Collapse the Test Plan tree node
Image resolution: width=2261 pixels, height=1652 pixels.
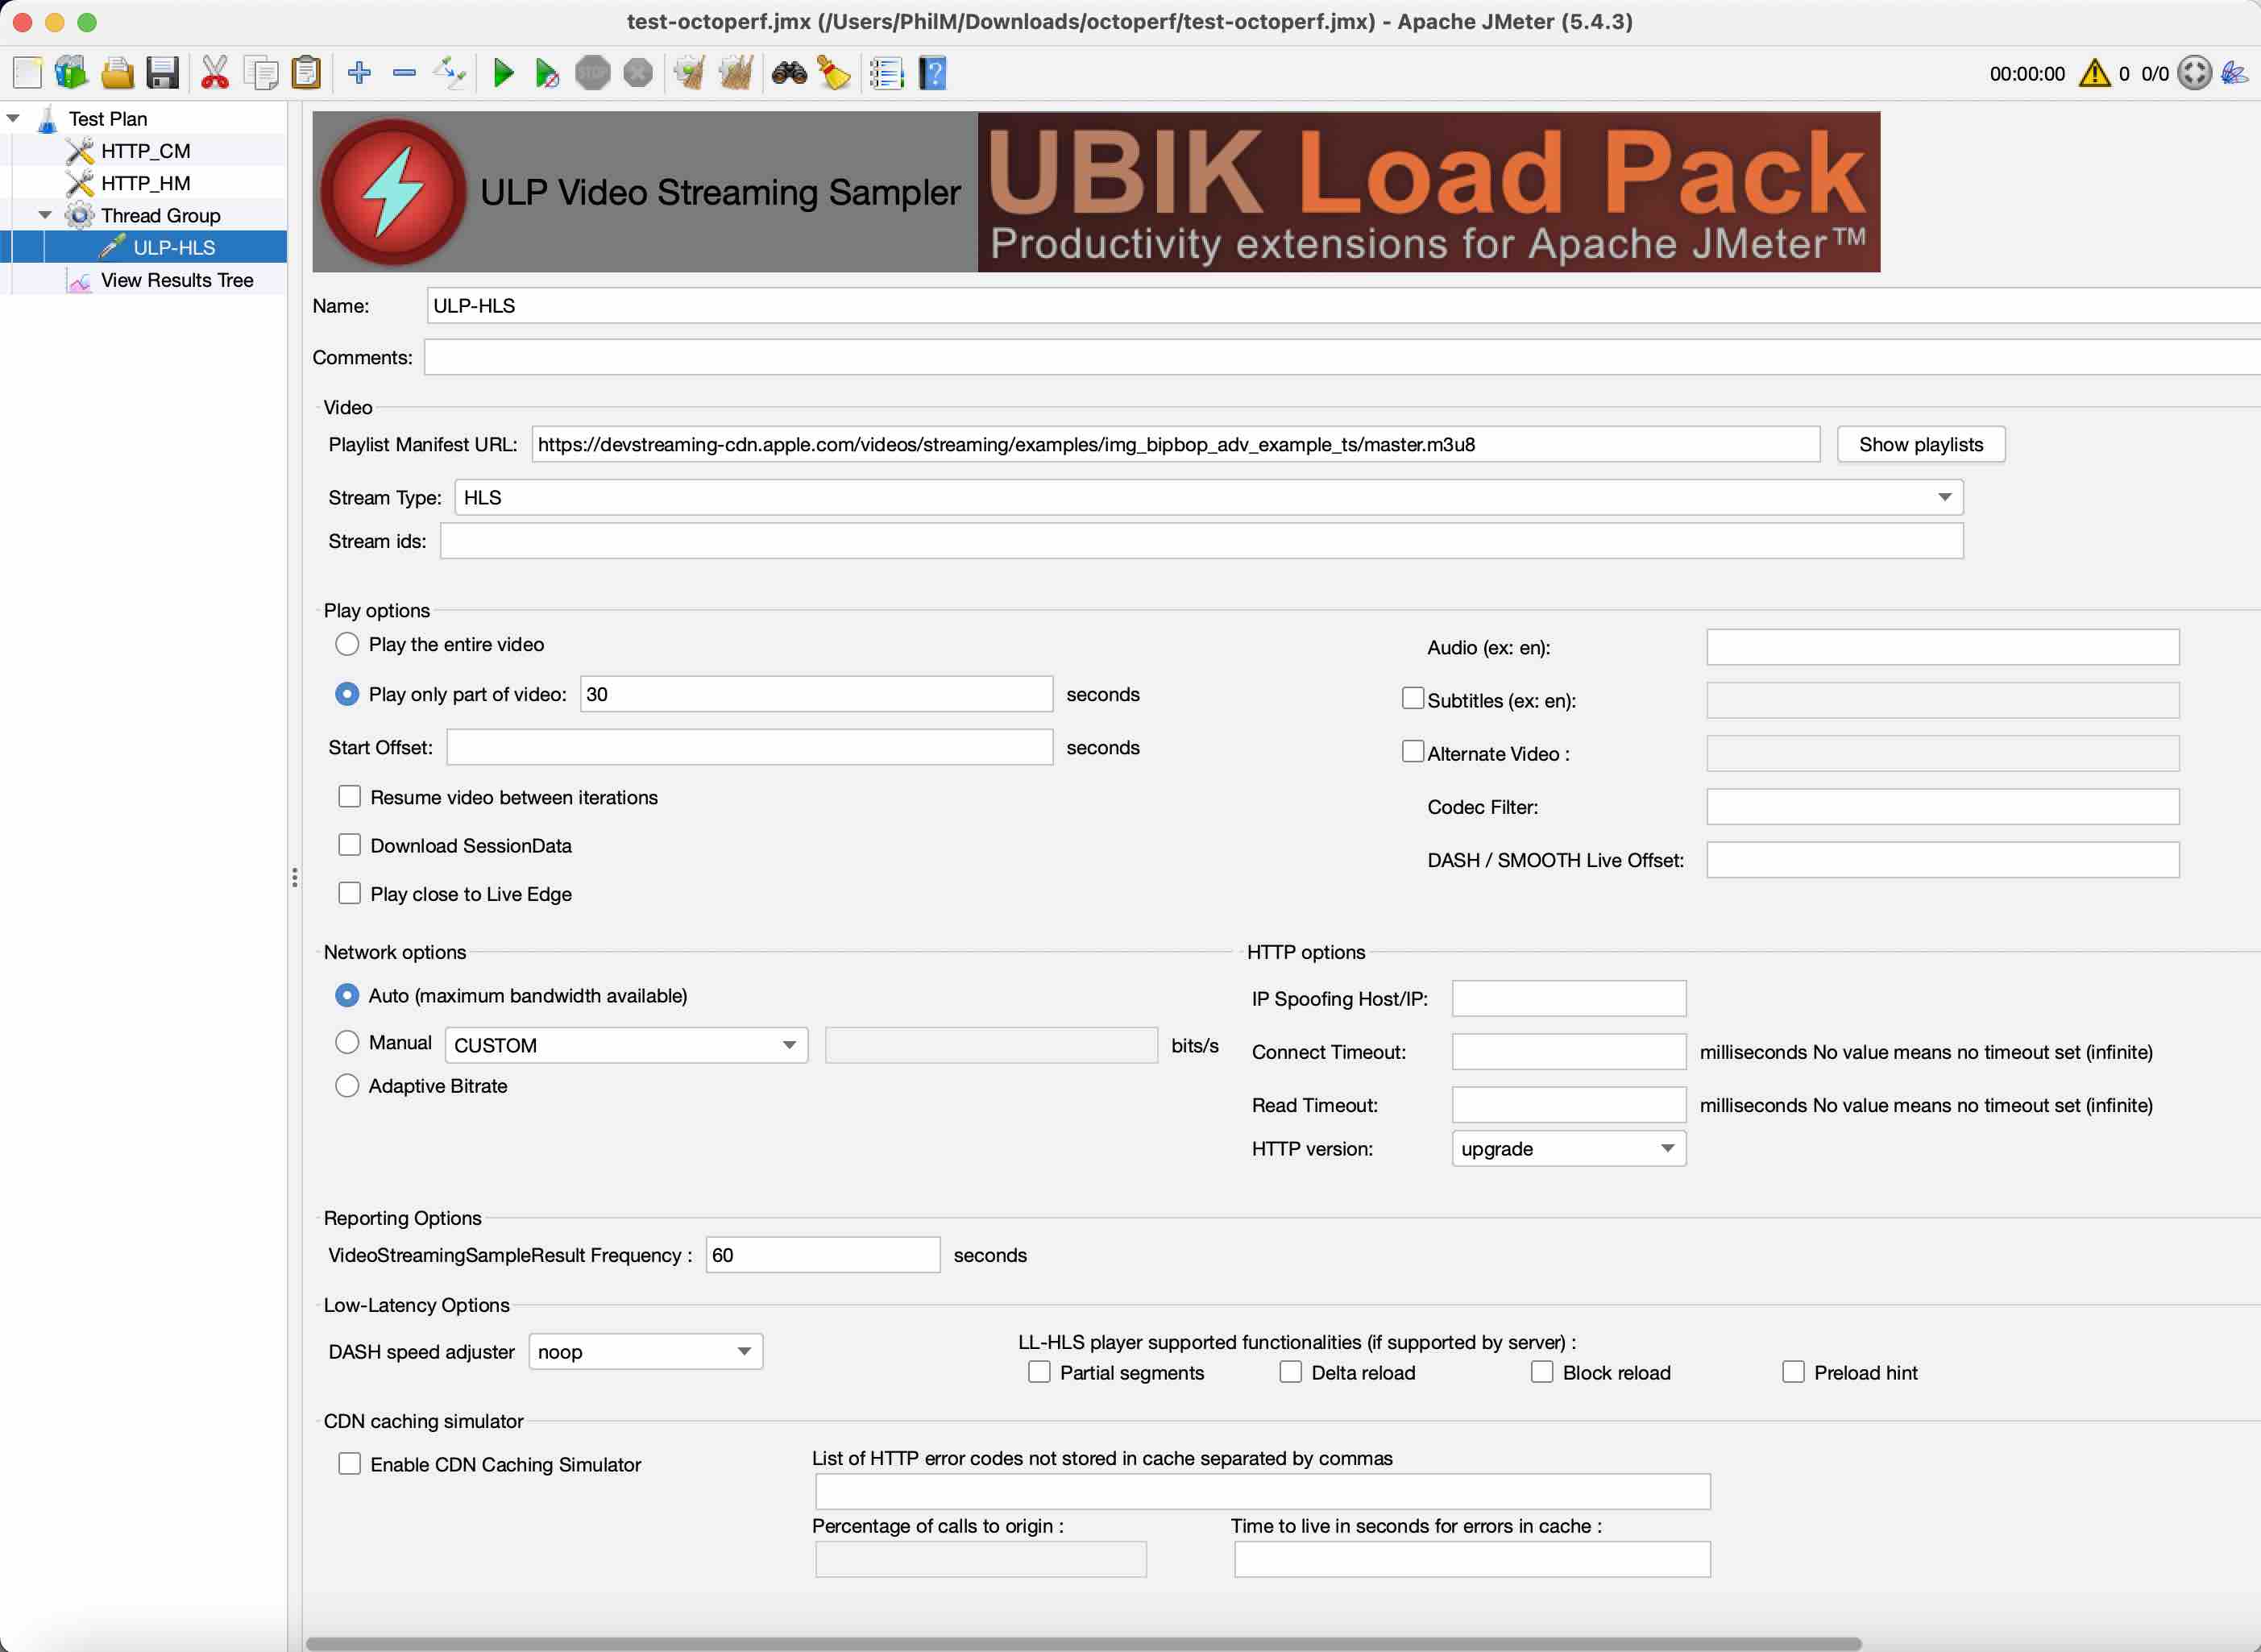pyautogui.click(x=13, y=119)
